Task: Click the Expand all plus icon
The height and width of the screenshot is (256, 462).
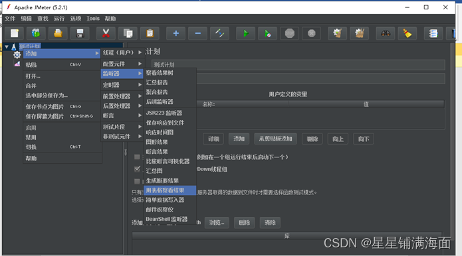Action: [176, 34]
